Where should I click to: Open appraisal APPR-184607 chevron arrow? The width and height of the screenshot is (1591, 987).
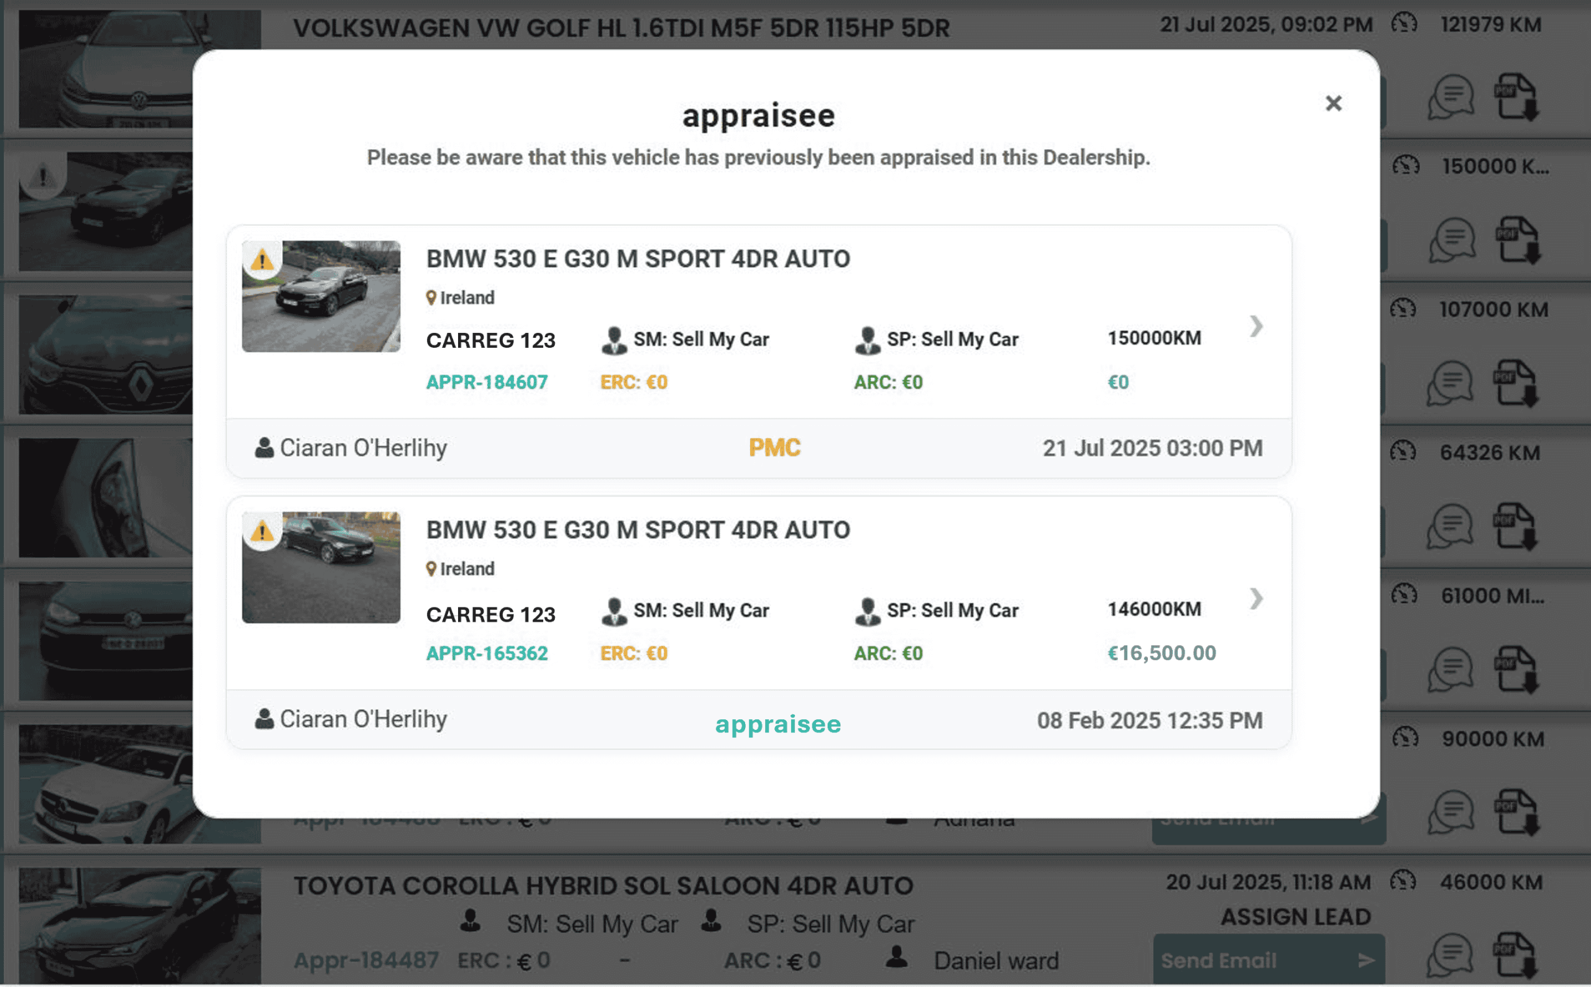(1256, 325)
